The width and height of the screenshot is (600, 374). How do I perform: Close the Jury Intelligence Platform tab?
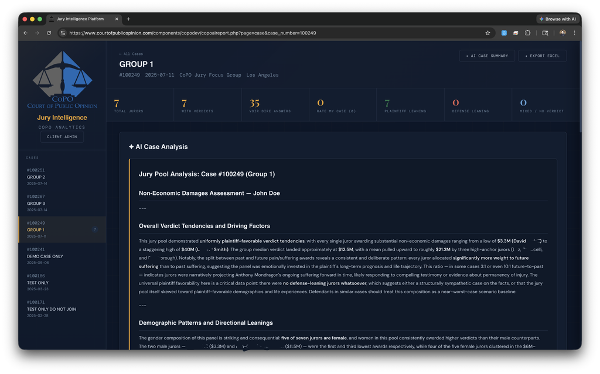click(x=117, y=19)
